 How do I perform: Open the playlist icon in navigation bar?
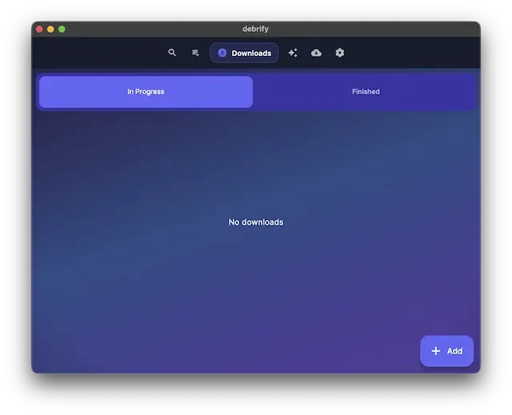pyautogui.click(x=195, y=53)
